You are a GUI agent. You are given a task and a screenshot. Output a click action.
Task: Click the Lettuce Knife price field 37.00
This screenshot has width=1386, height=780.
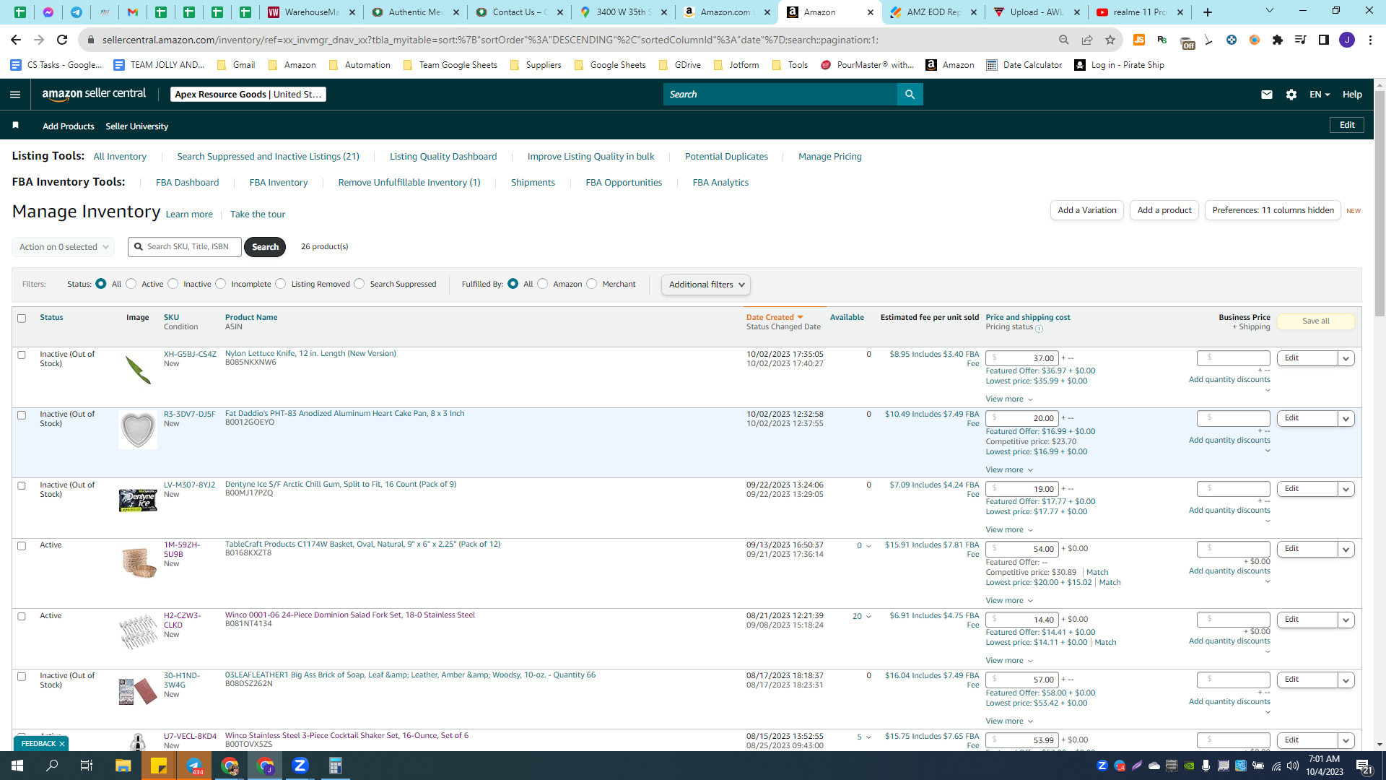tap(1022, 358)
